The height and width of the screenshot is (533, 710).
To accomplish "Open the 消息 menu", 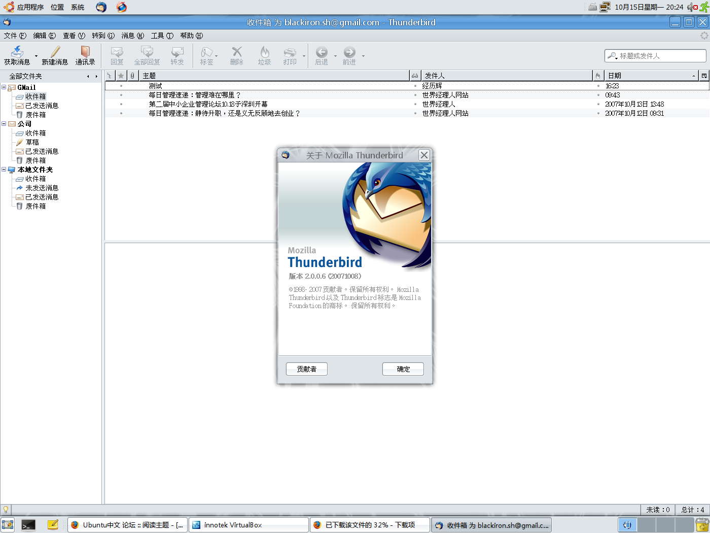I will (132, 36).
